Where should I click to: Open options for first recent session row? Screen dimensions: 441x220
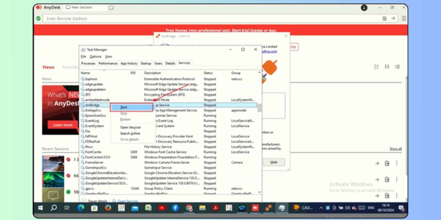tap(397, 163)
